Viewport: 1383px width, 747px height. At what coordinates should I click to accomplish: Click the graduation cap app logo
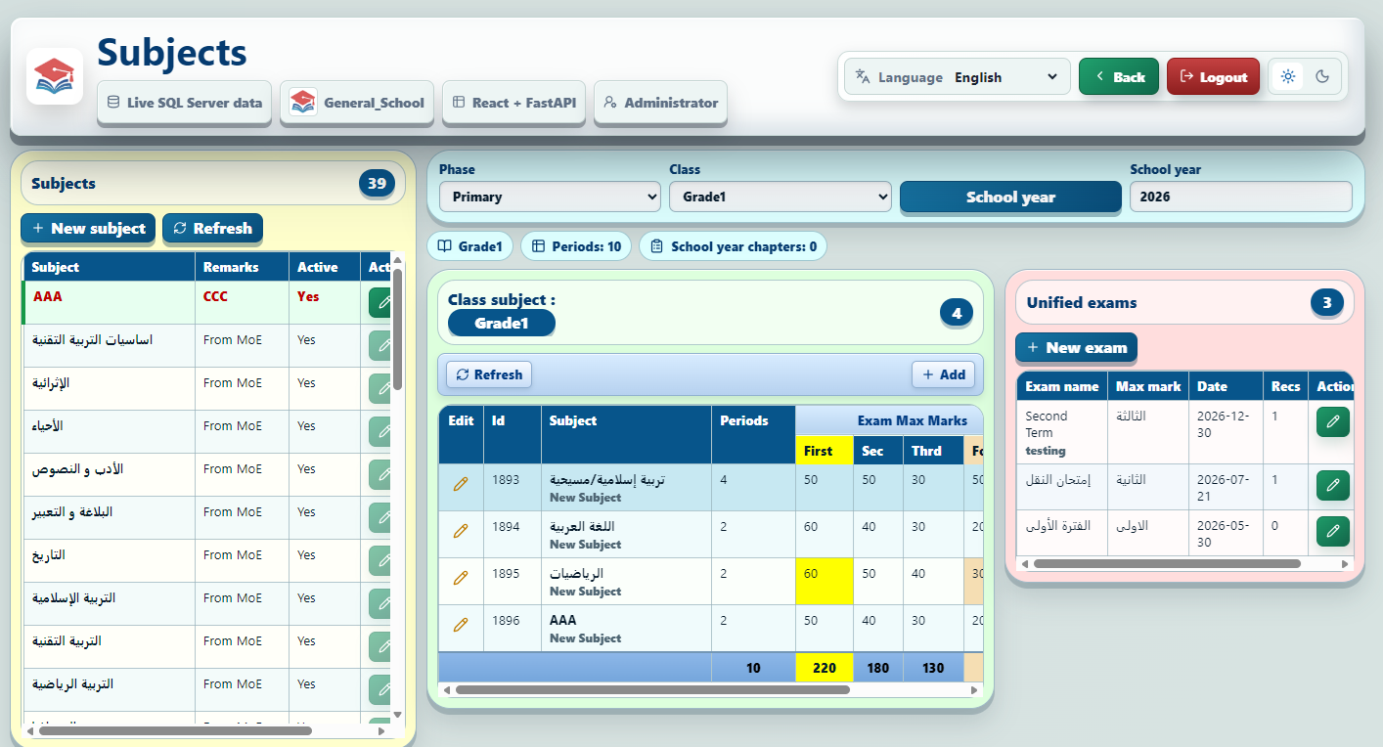pyautogui.click(x=55, y=76)
